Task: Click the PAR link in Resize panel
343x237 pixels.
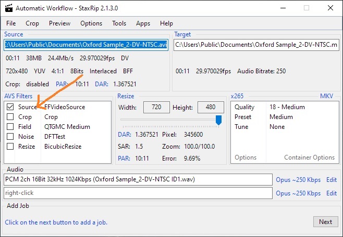Action: pos(124,159)
